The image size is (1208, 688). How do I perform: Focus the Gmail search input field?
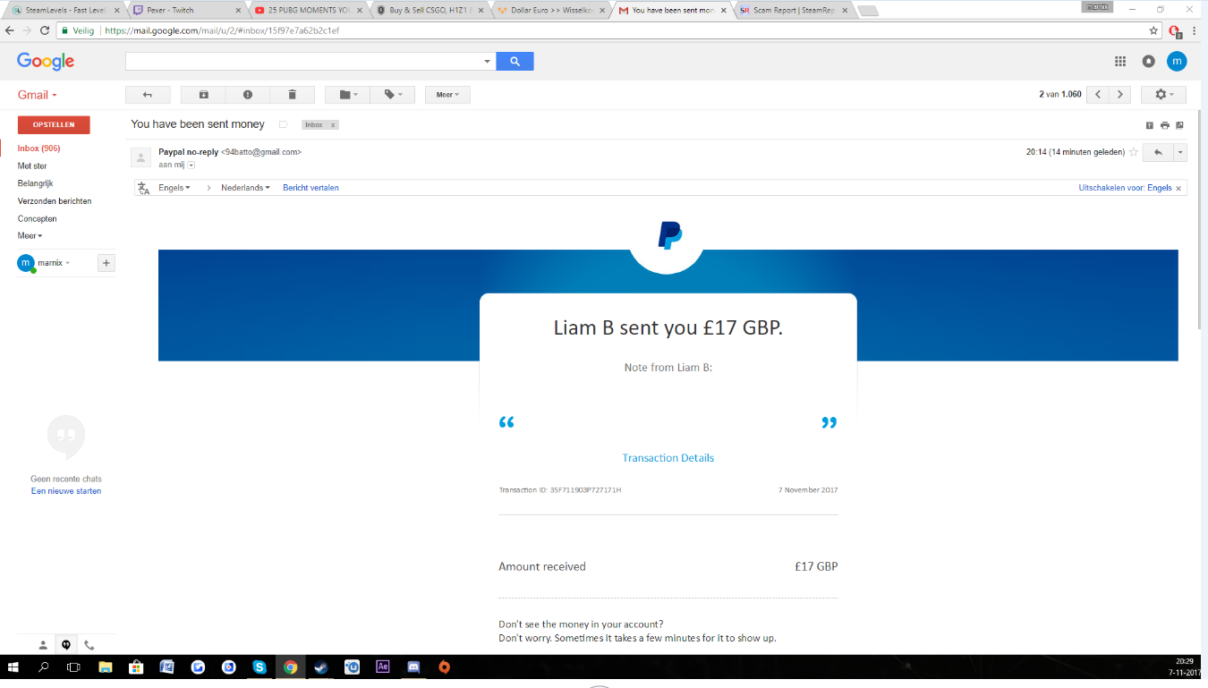[304, 61]
